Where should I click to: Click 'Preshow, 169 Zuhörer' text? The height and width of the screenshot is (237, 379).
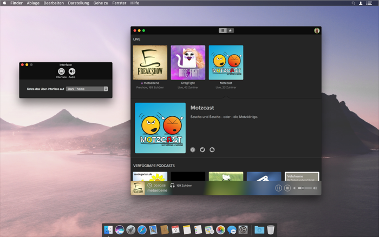(x=150, y=88)
